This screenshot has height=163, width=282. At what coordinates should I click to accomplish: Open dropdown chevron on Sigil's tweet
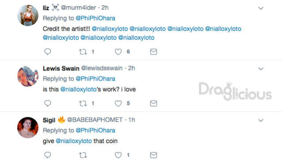261,120
